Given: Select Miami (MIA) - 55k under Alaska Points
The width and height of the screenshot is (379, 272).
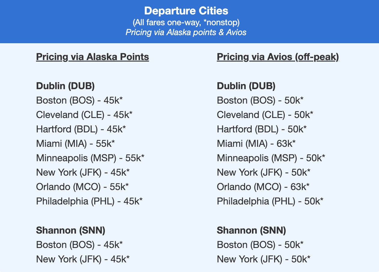Looking at the screenshot, I should [75, 144].
